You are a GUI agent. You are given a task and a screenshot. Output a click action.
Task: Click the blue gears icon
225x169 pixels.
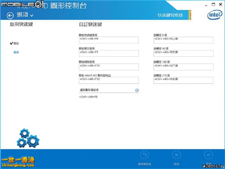(28, 138)
